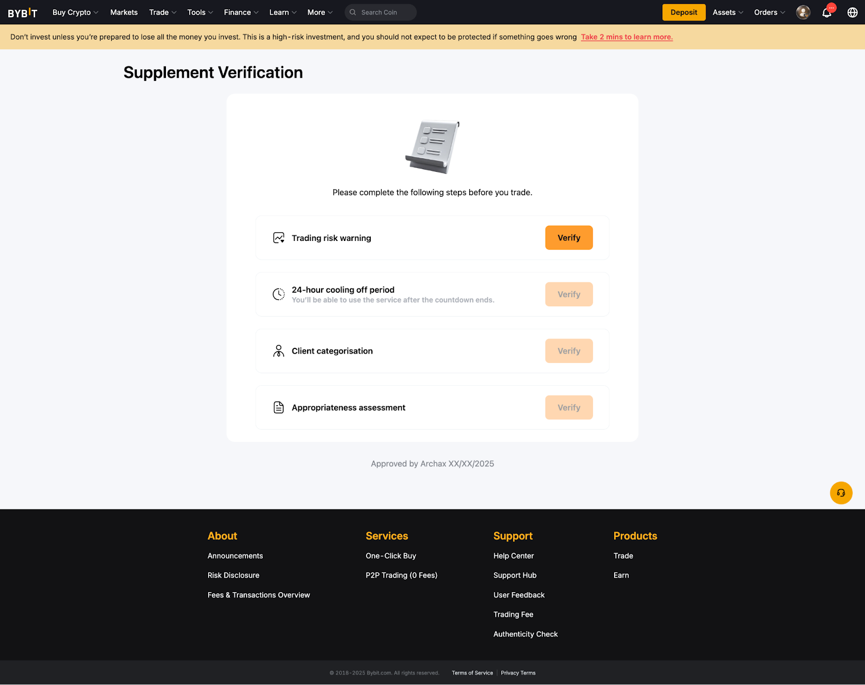Click the Client categorisation person icon
The width and height of the screenshot is (865, 685).
coord(278,351)
